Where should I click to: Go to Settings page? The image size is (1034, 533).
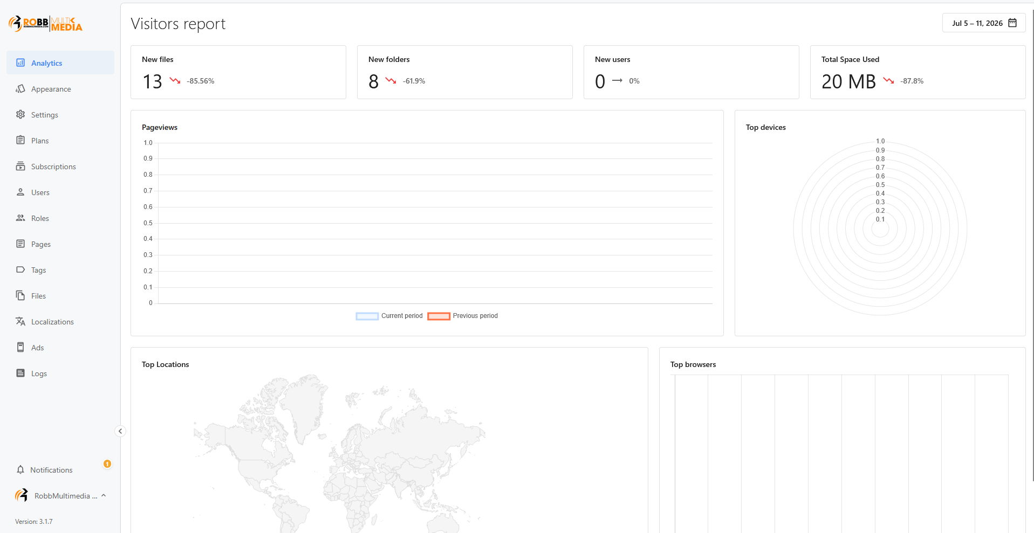(x=60, y=114)
